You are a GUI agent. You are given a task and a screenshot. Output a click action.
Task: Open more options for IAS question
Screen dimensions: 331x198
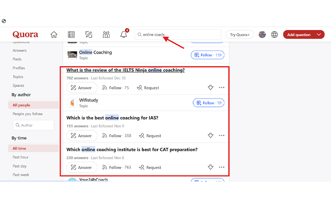click(x=222, y=135)
